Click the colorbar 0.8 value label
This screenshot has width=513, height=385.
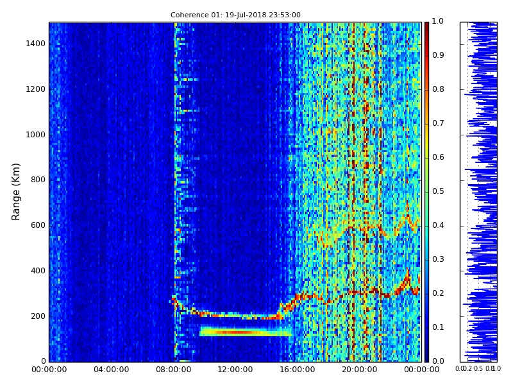click(438, 89)
